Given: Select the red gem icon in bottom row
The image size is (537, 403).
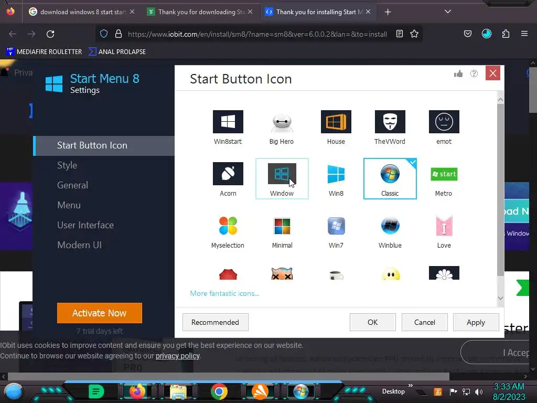Looking at the screenshot, I should [228, 274].
